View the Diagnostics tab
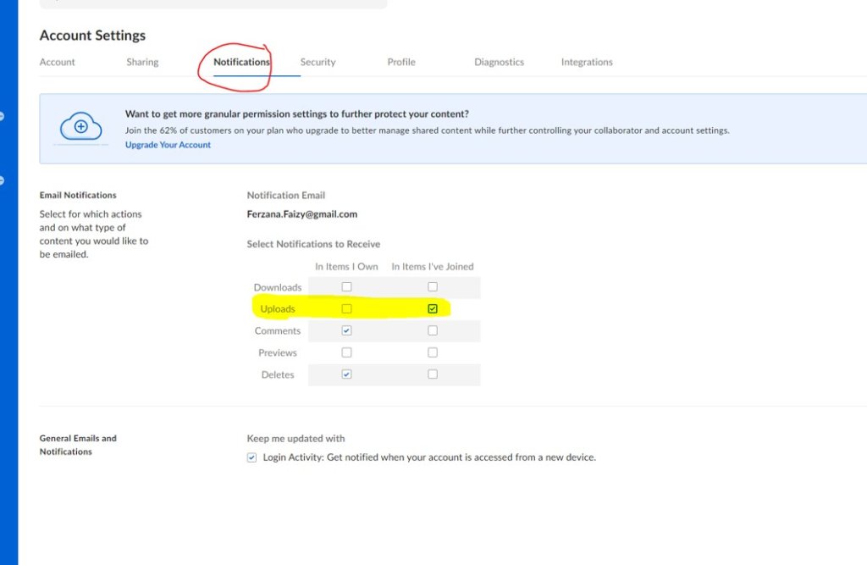 point(499,62)
